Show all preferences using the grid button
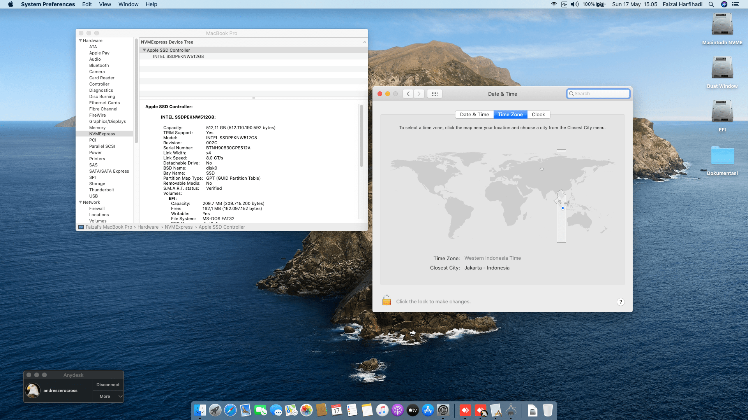The width and height of the screenshot is (748, 420). pos(435,94)
